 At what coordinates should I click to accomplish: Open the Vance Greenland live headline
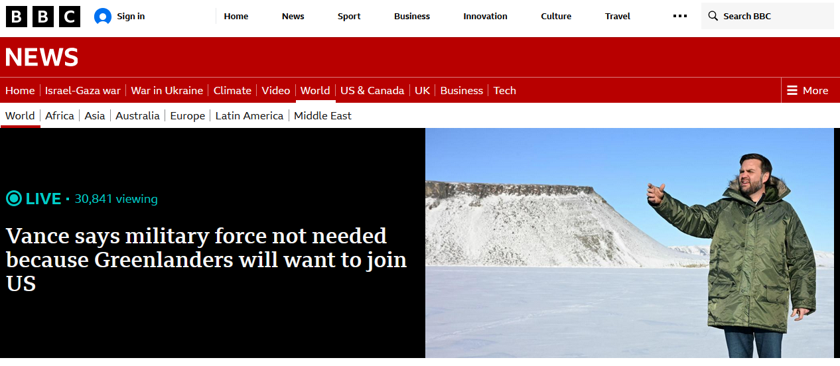coord(206,259)
